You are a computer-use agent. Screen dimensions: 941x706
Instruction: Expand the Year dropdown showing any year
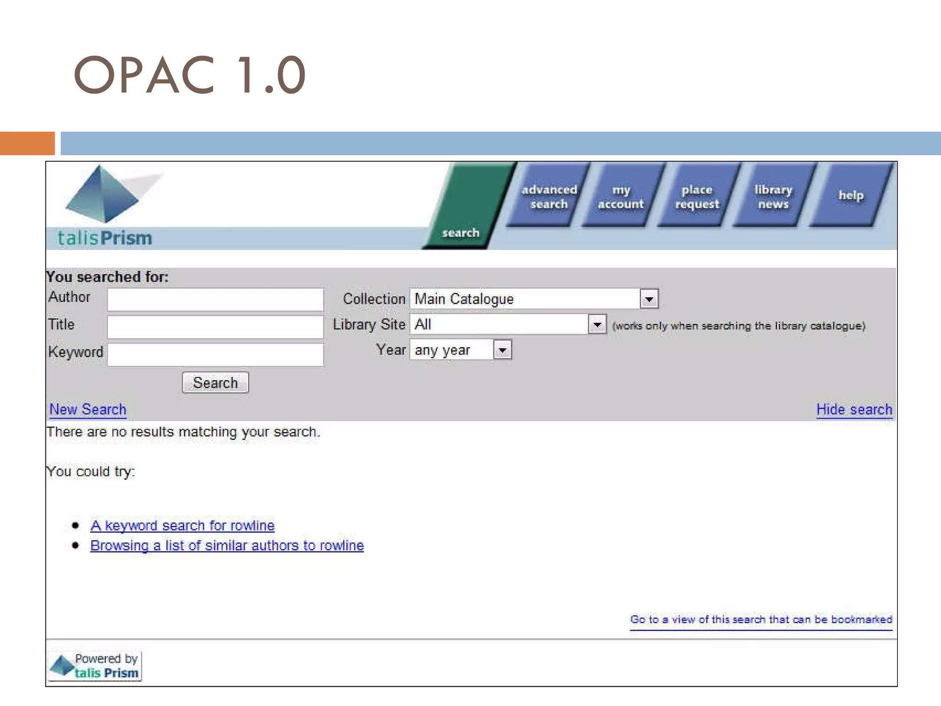tap(461, 350)
